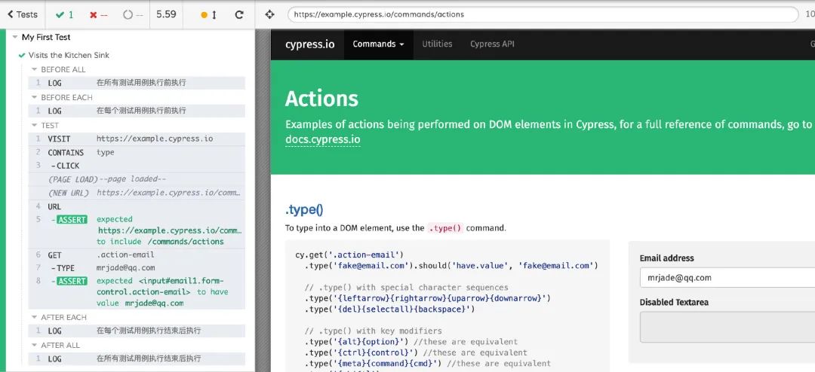Open the docs.cypress.io link
The height and width of the screenshot is (372, 815).
pos(323,139)
